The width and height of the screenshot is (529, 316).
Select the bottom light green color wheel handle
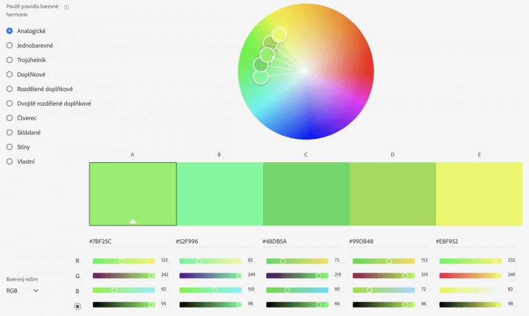[x=260, y=77]
